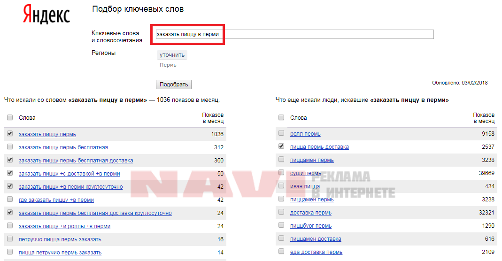The width and height of the screenshot is (502, 261).
Task: Check петруччо пицца пермь заказать checkbox
Action: (10, 238)
